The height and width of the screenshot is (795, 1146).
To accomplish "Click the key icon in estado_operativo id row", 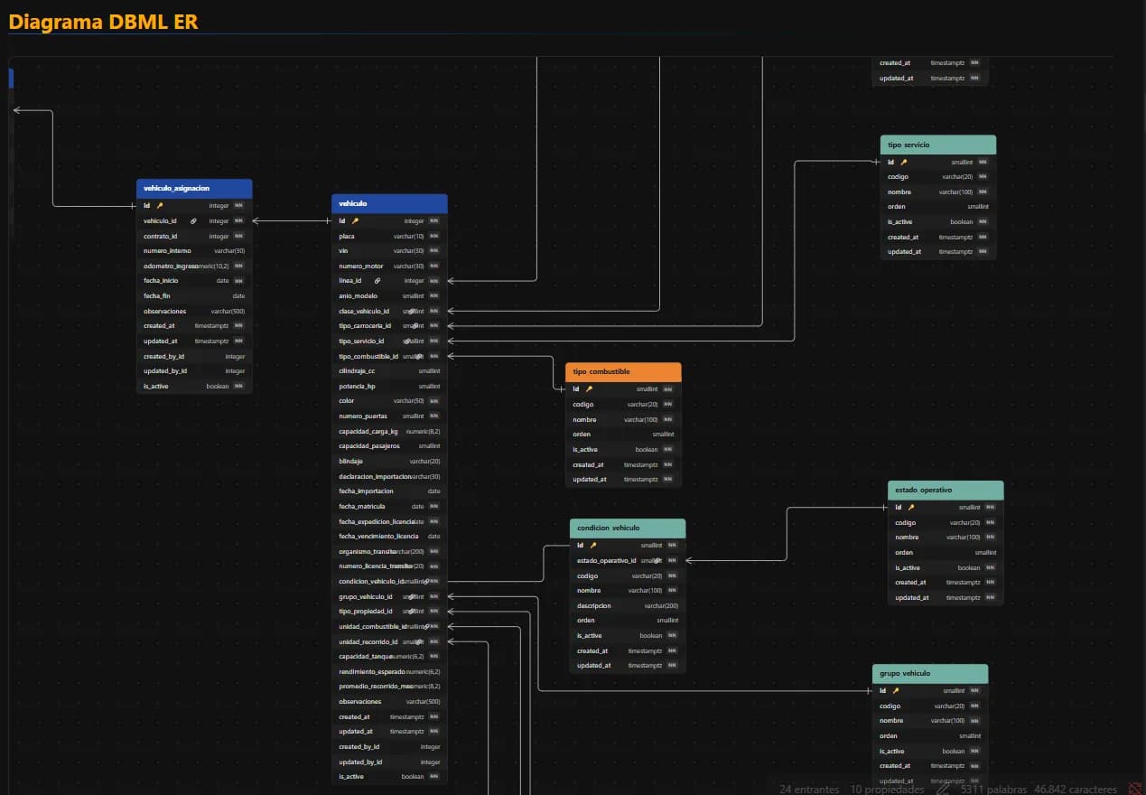I will (911, 508).
